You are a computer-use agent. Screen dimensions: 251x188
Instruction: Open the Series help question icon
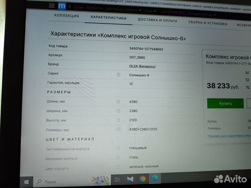[x=119, y=75]
